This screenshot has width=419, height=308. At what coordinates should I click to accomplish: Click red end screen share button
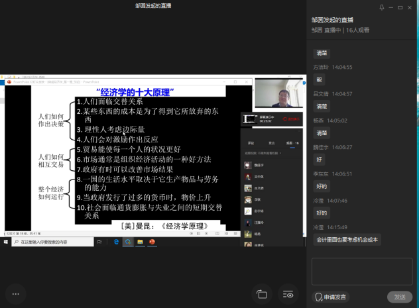click(x=290, y=119)
